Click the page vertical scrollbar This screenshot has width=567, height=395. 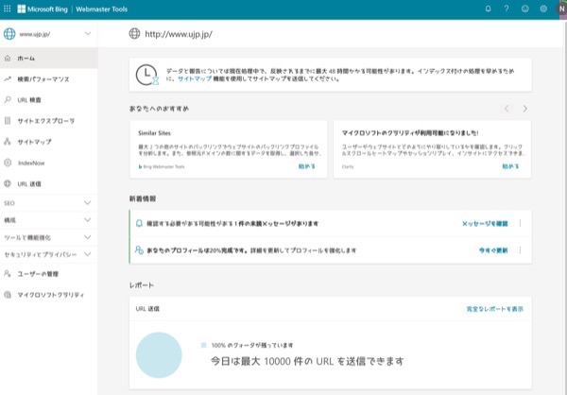(565, 206)
